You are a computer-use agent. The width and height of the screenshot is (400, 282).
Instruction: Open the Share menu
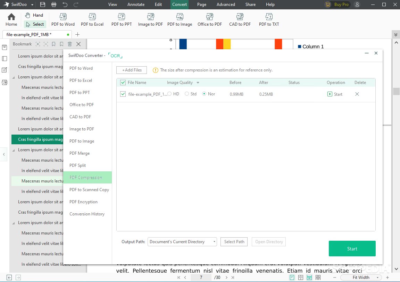click(x=250, y=5)
